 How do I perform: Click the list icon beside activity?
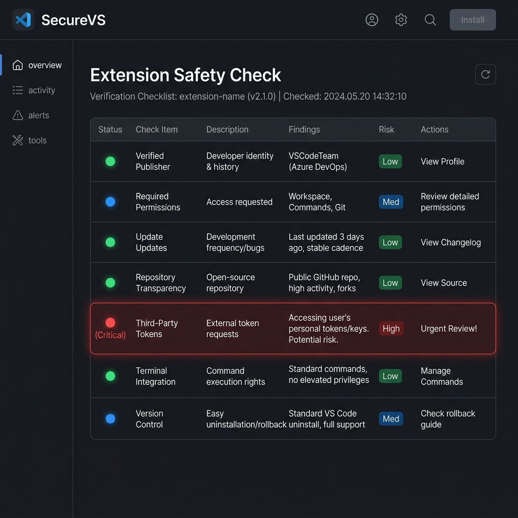[18, 90]
